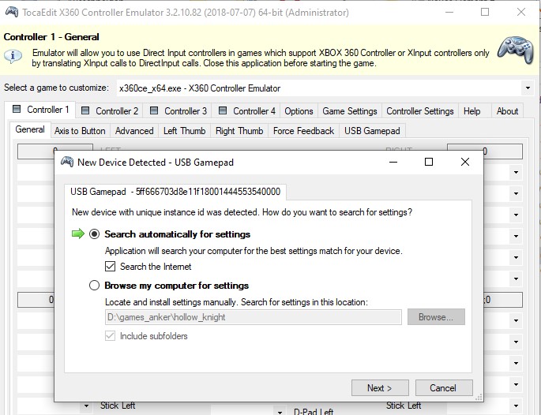Expand the game selection dropdown
The width and height of the screenshot is (541, 415).
527,88
